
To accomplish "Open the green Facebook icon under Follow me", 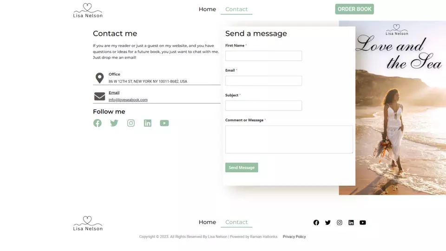I will 97,123.
